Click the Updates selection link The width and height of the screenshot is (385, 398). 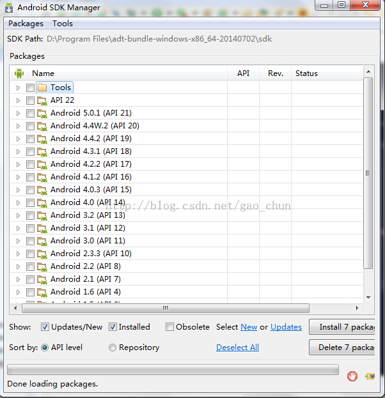[x=286, y=327]
